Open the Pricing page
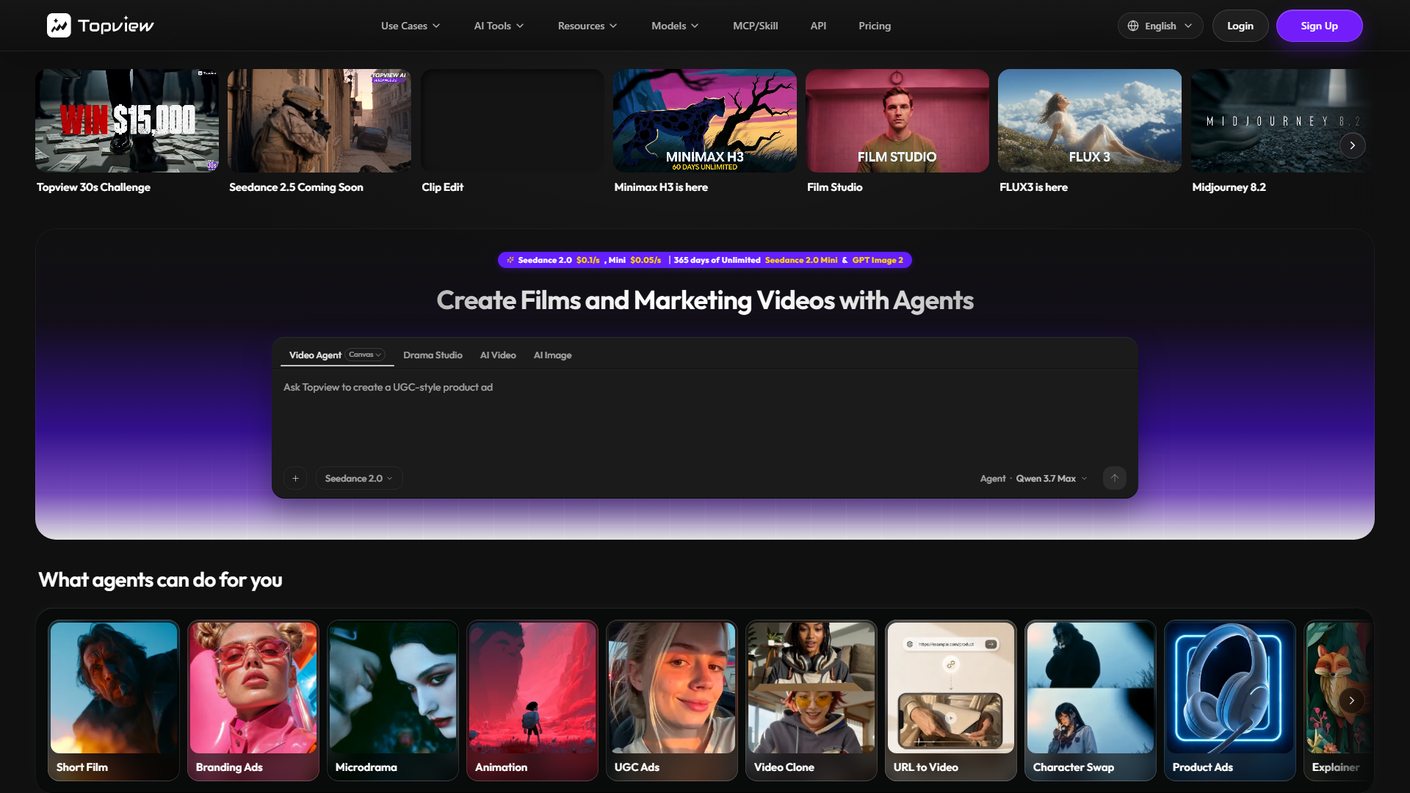 click(x=875, y=26)
